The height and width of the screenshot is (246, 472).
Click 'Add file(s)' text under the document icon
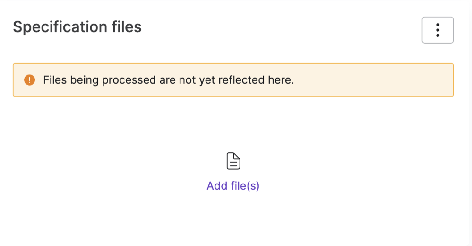click(233, 186)
